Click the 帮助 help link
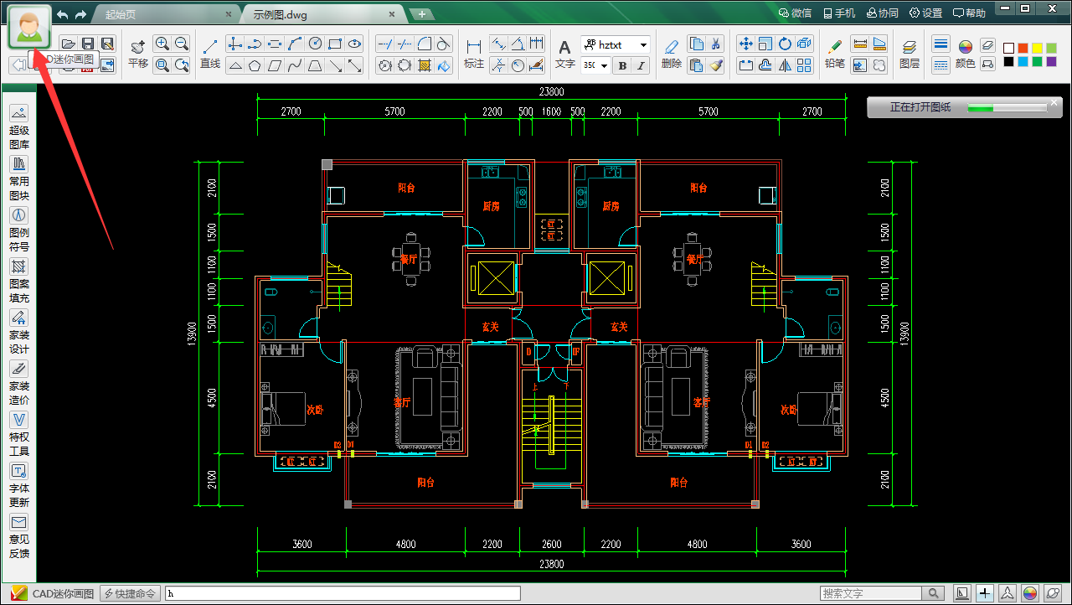This screenshot has height=605, width=1072. point(969,13)
